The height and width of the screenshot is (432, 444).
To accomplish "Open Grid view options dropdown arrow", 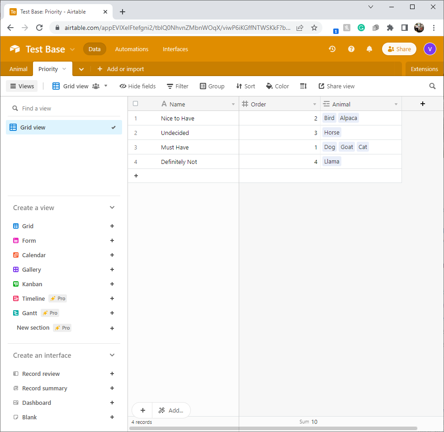I will pyautogui.click(x=106, y=86).
